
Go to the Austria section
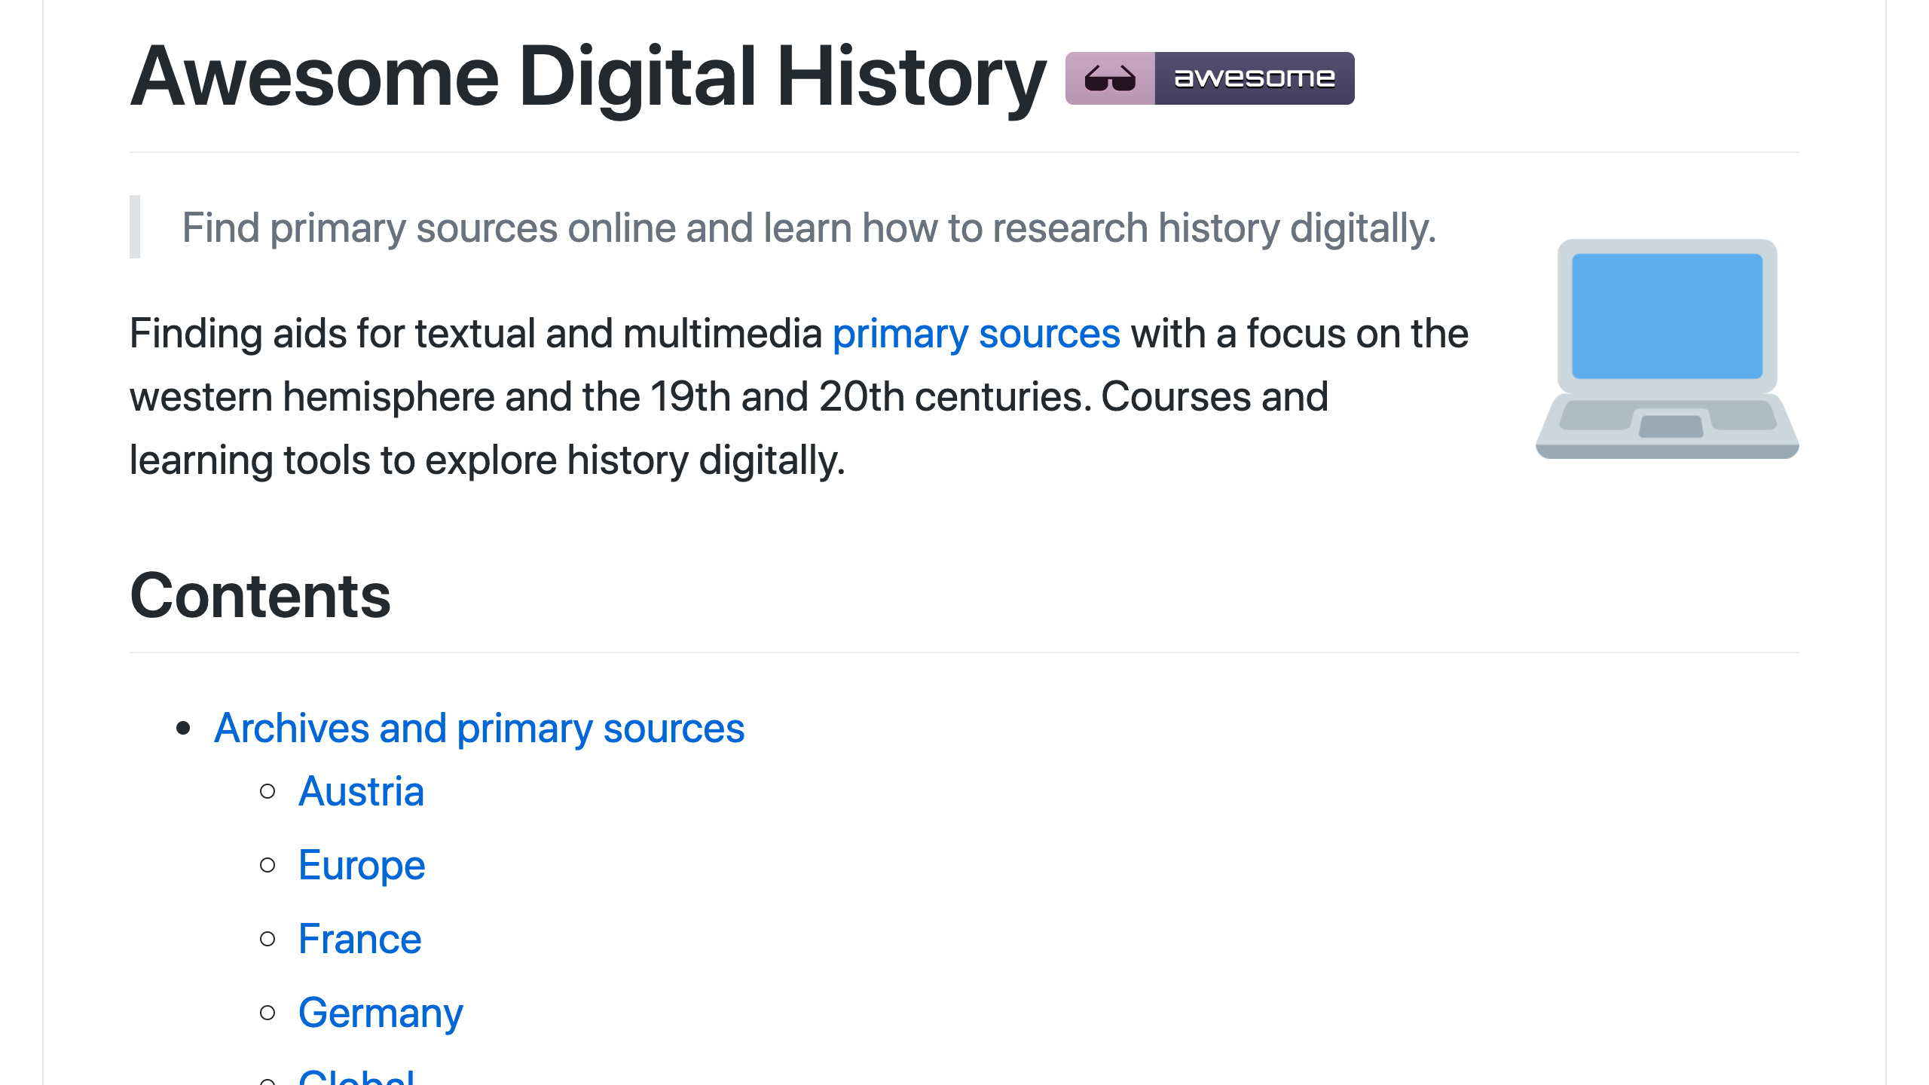click(x=361, y=792)
